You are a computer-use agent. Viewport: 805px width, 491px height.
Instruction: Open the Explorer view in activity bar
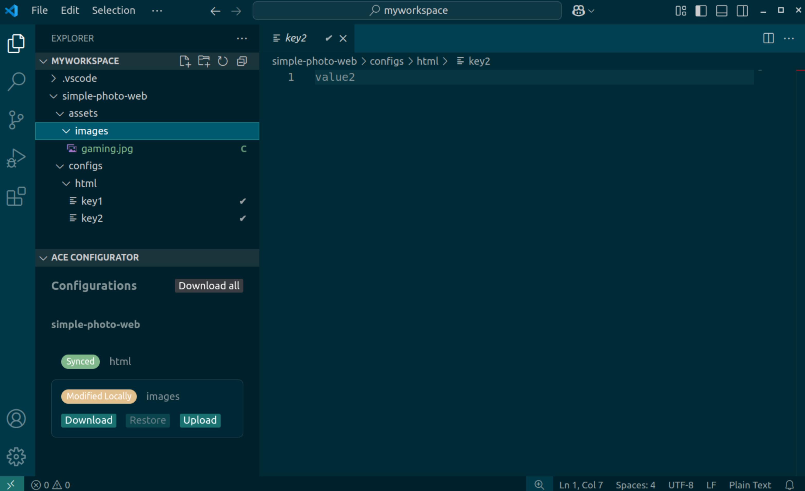pos(16,43)
